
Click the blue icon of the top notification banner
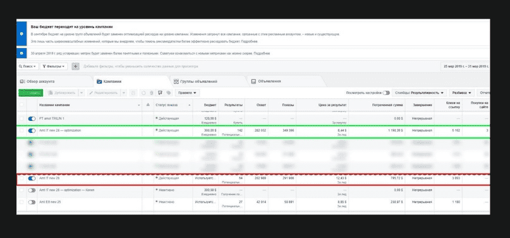click(x=21, y=34)
